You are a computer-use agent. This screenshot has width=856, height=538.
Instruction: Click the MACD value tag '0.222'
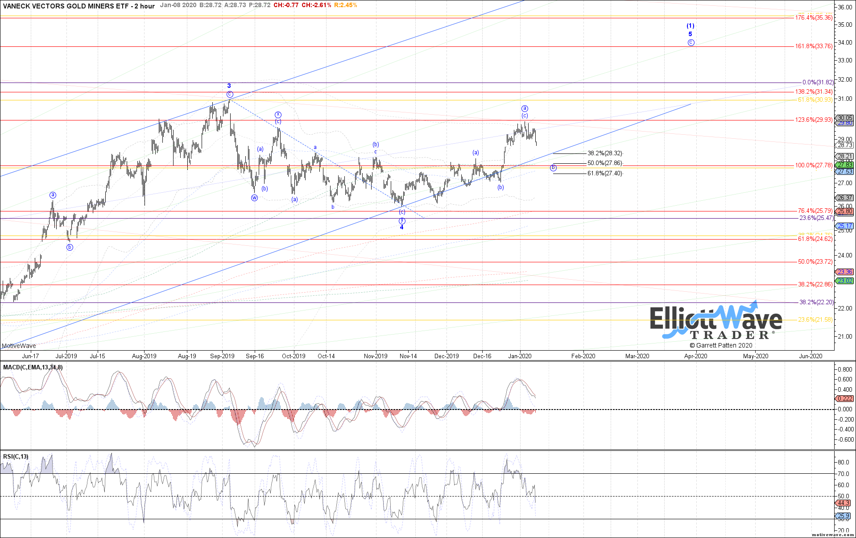click(844, 399)
